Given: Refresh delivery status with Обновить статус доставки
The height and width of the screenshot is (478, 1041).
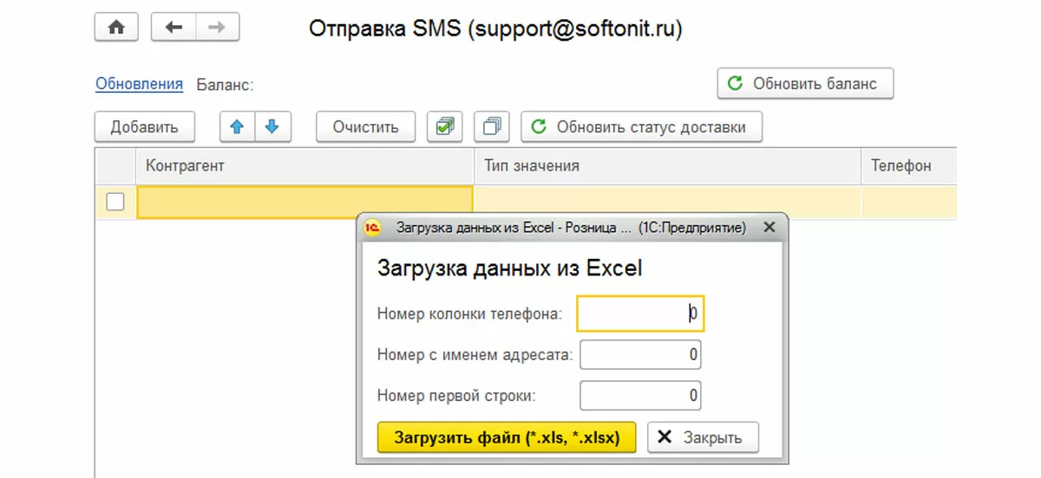Looking at the screenshot, I should 641,126.
